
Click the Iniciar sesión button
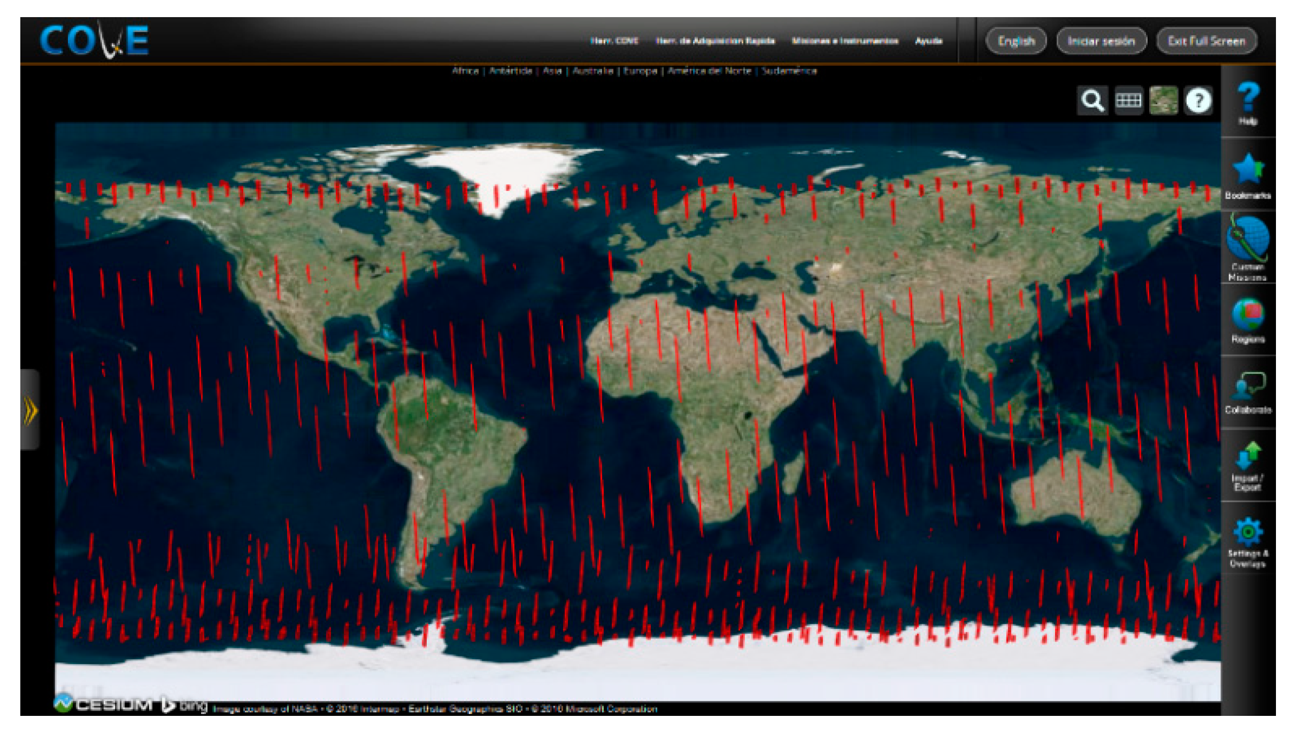click(1101, 41)
